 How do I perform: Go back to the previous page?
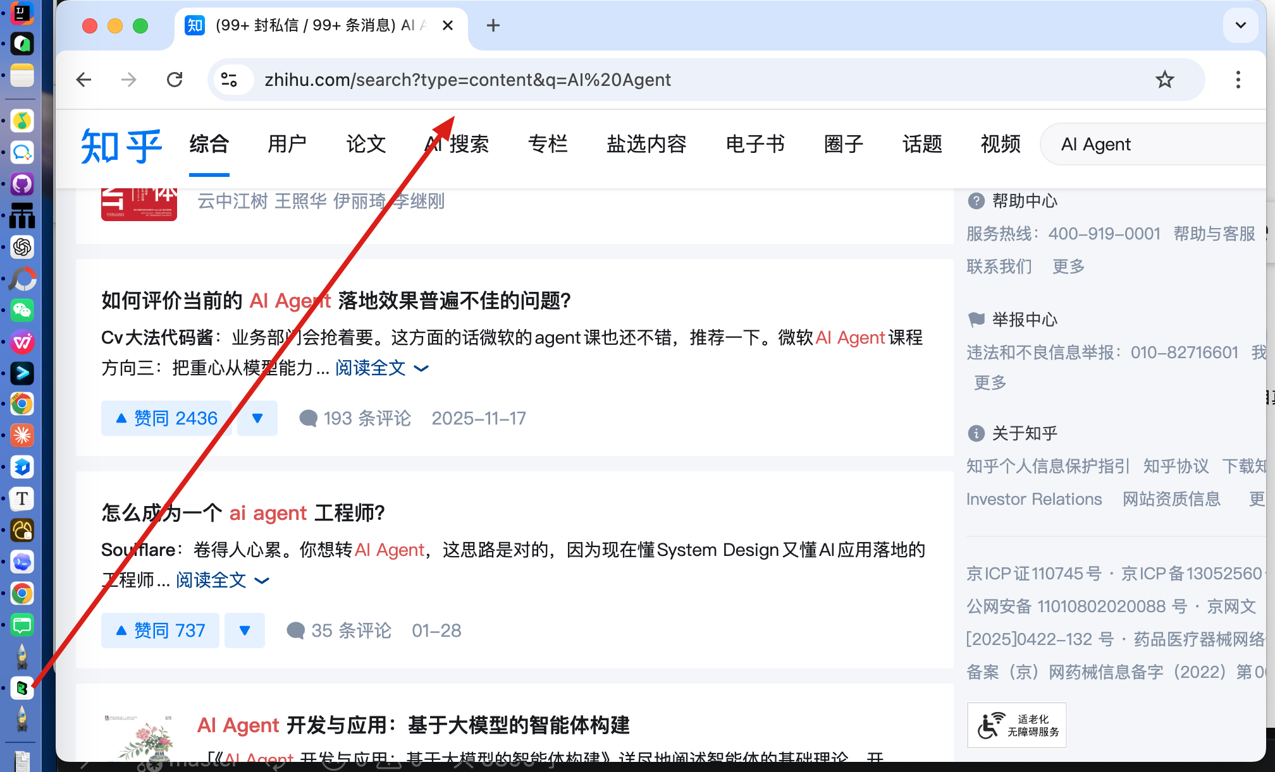84,80
